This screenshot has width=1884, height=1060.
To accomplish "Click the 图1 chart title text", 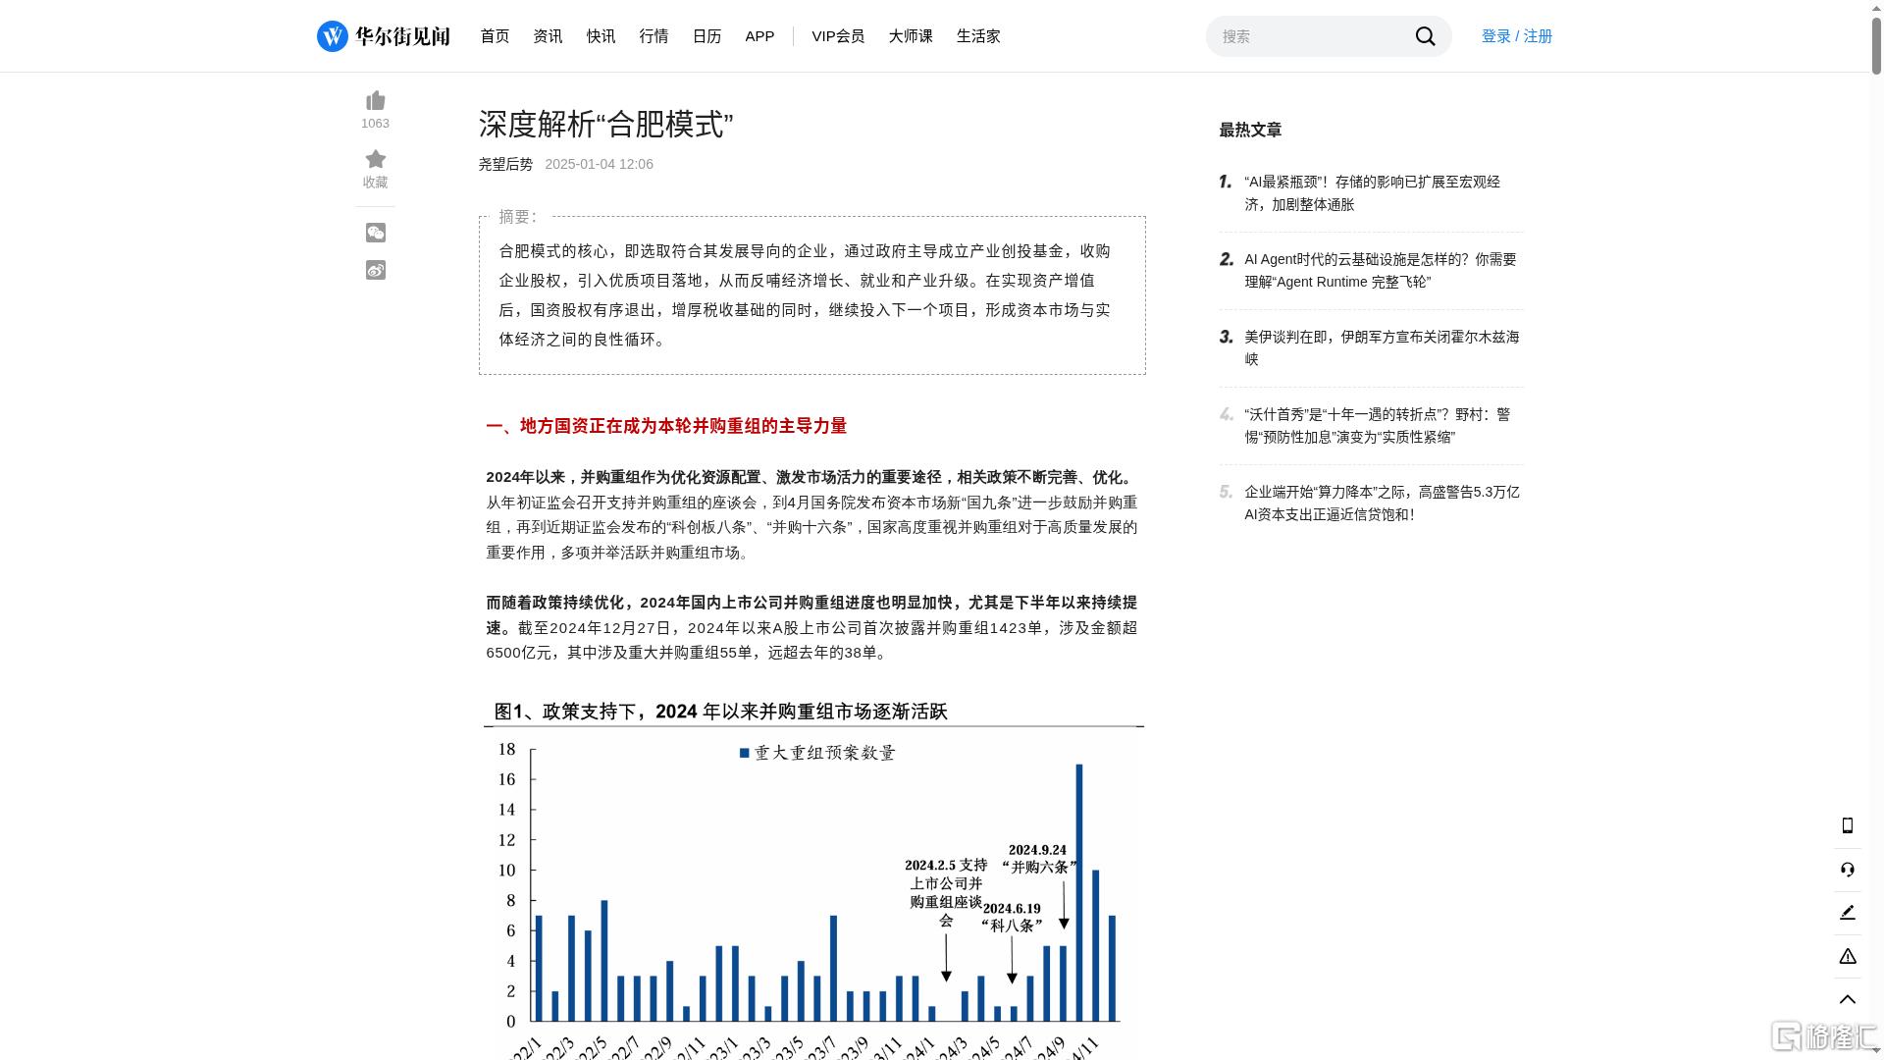I will click(720, 712).
